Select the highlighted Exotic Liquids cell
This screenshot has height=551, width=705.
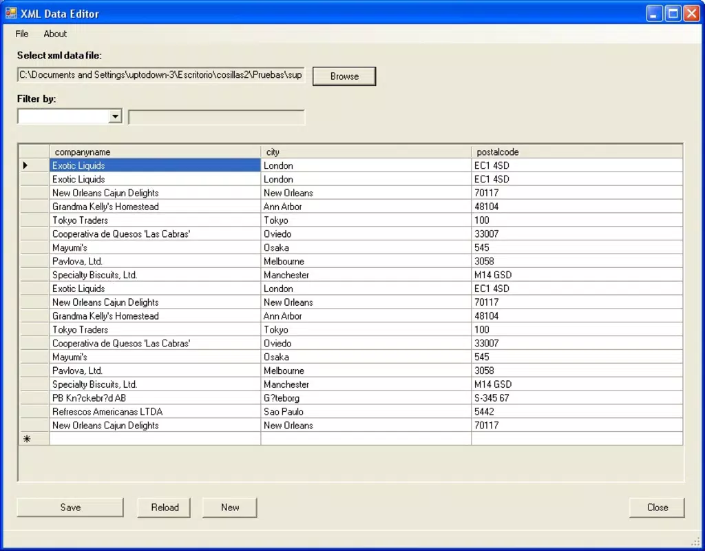155,165
